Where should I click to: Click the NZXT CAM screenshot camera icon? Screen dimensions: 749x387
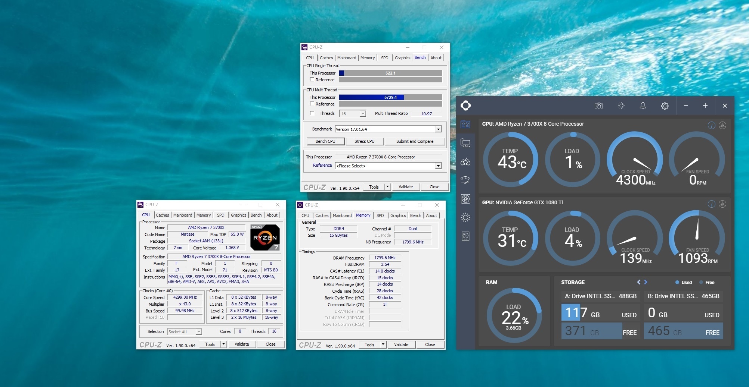point(598,106)
